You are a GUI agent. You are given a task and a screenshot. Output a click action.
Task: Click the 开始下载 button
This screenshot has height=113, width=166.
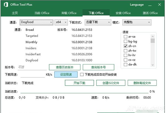(x=79, y=83)
